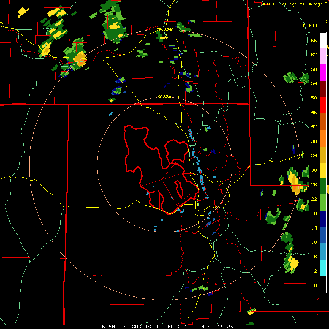Click the 'NEXLAB-College of DuPage' credit text
The width and height of the screenshot is (329, 329).
(x=292, y=4)
